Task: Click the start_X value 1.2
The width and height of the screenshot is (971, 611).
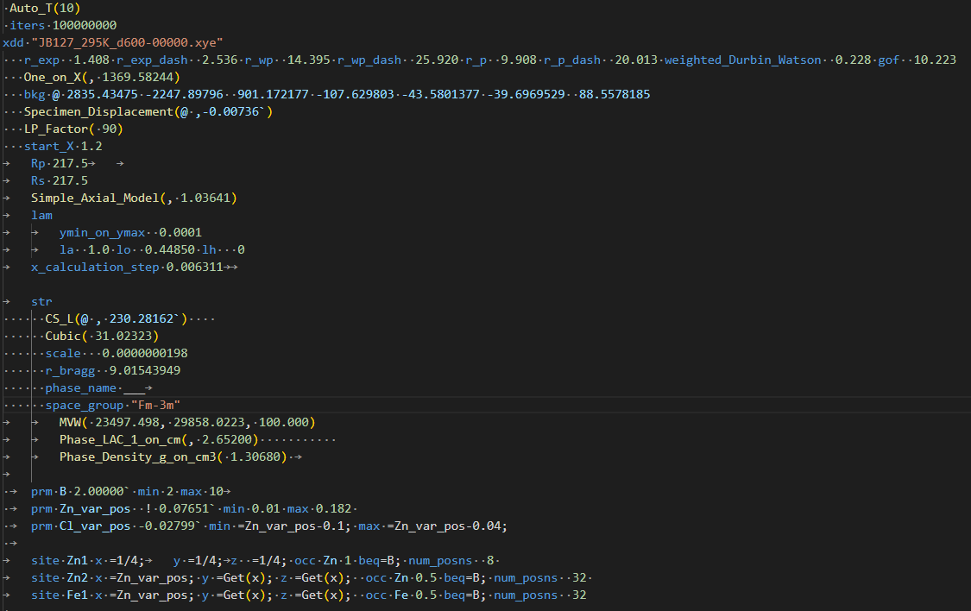Action: 91,147
